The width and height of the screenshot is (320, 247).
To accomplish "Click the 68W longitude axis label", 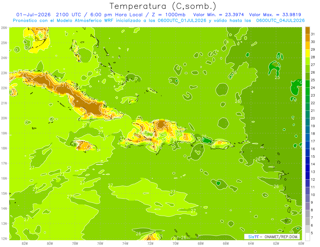I will tap(201, 243).
